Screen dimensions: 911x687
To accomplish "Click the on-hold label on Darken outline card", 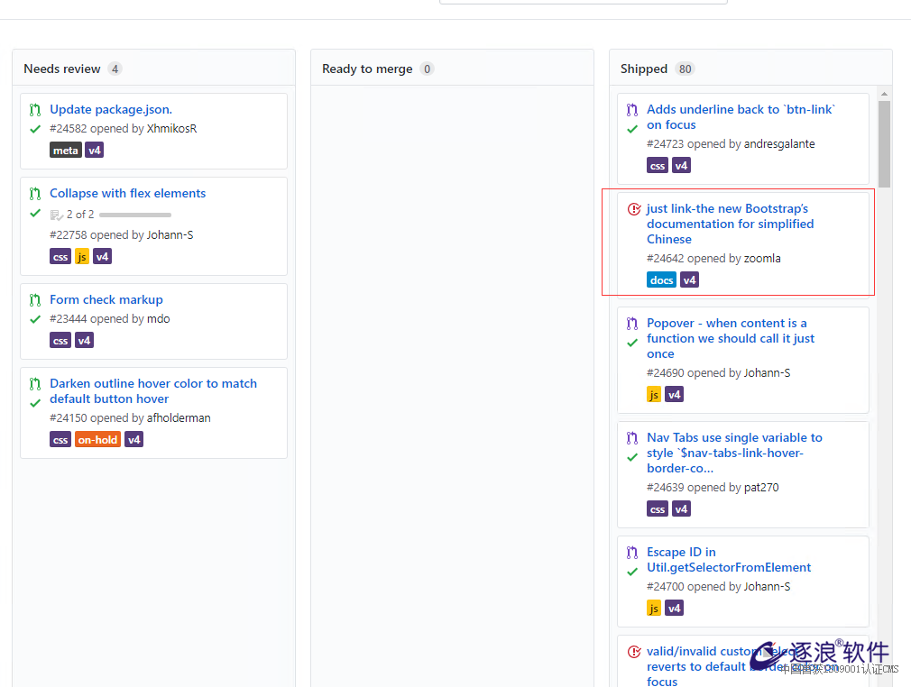I will tap(97, 440).
